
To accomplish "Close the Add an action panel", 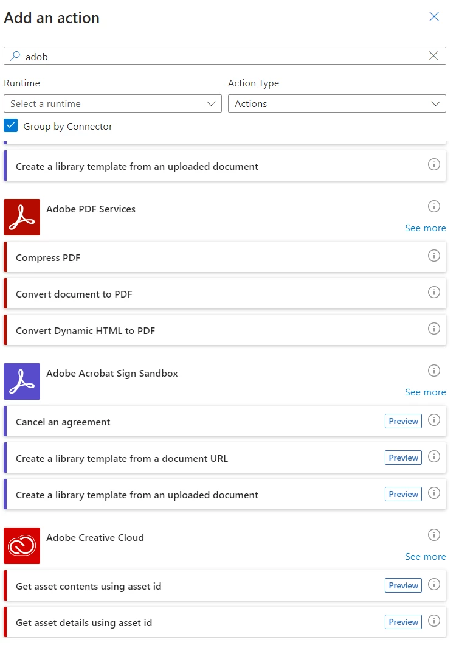I will click(x=434, y=16).
